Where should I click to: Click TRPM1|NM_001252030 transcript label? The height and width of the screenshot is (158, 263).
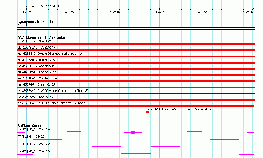[34, 151]
